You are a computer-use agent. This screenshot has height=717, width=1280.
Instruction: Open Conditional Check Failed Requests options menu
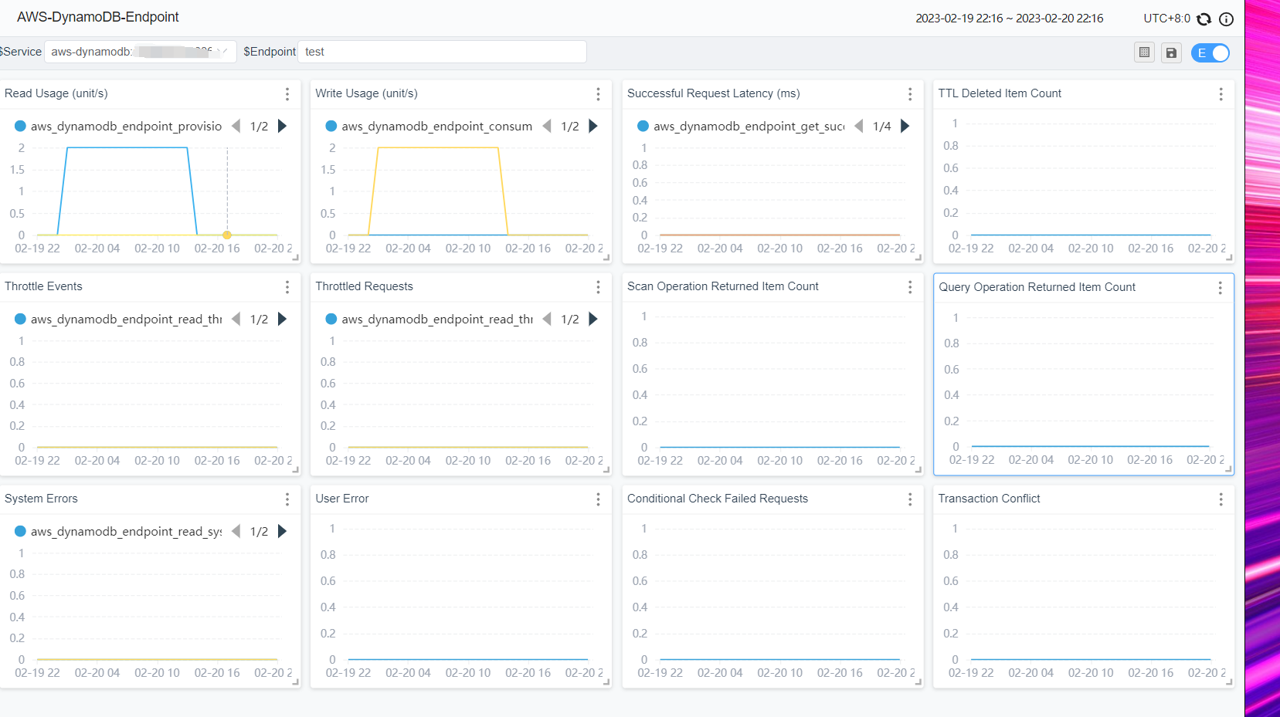tap(910, 499)
